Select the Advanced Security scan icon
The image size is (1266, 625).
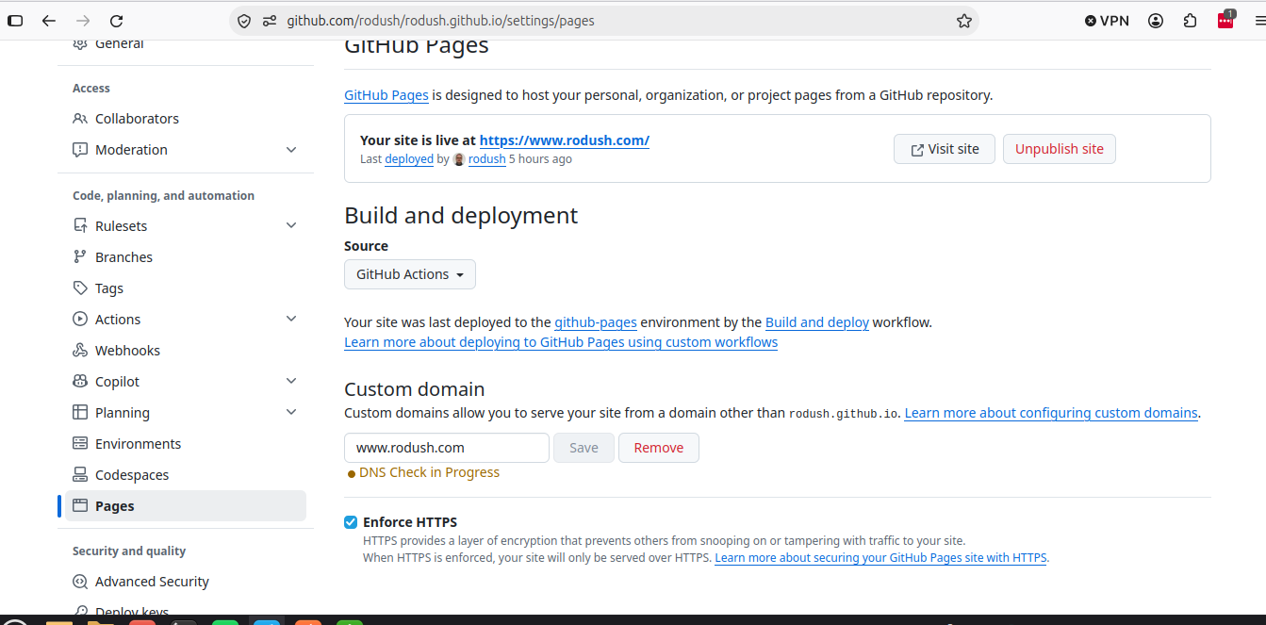(x=80, y=582)
